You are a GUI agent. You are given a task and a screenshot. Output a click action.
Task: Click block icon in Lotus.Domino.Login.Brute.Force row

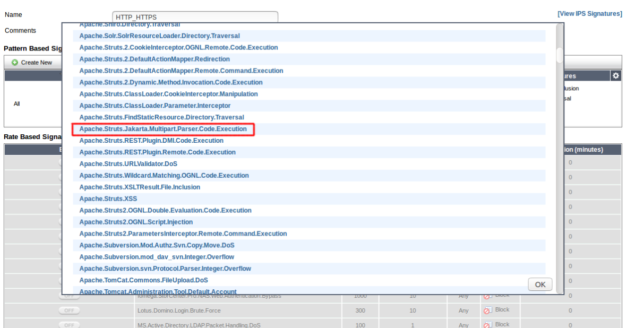point(487,310)
